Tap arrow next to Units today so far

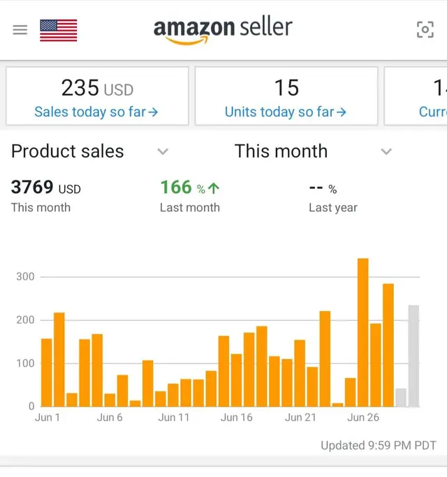point(342,112)
